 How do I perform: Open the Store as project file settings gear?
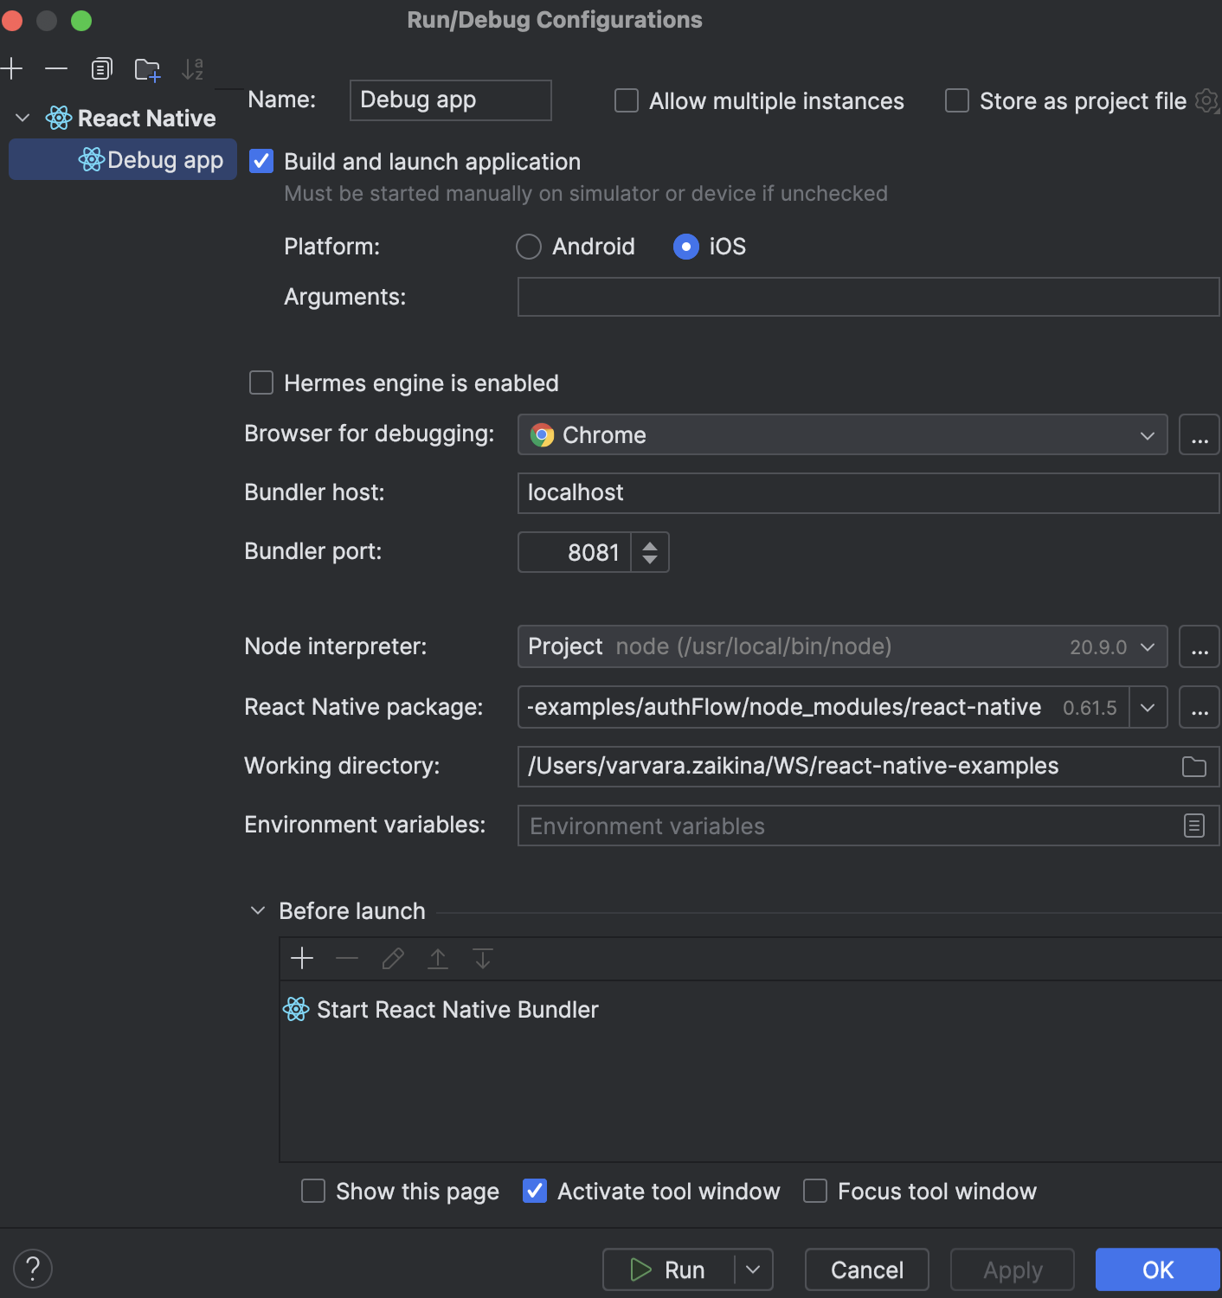tap(1206, 100)
